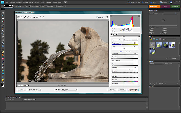Open the File menu
The image size is (181, 113).
click(7, 2)
